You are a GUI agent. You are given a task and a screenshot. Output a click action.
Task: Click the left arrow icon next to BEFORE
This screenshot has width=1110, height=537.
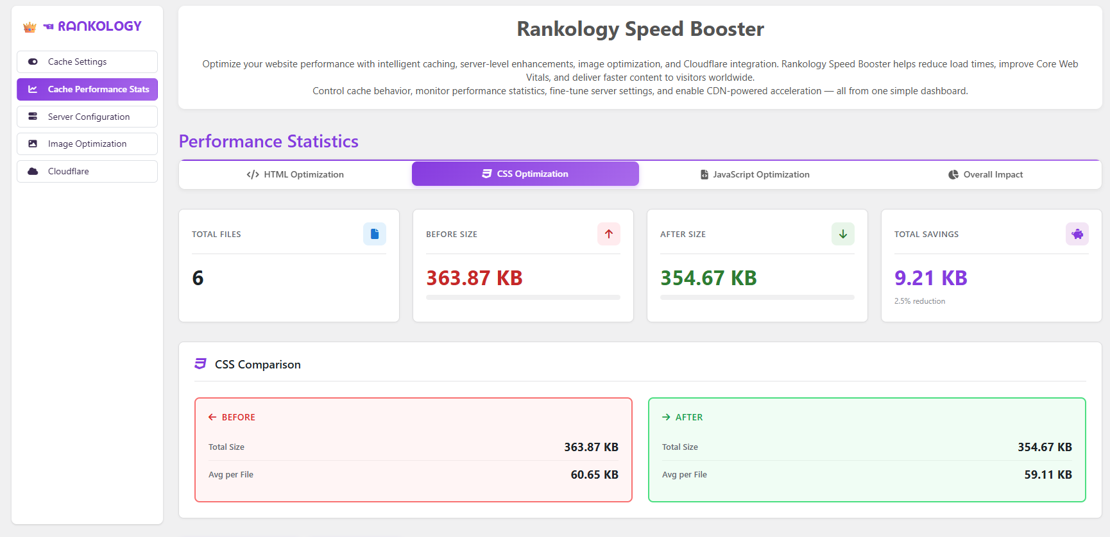(212, 417)
